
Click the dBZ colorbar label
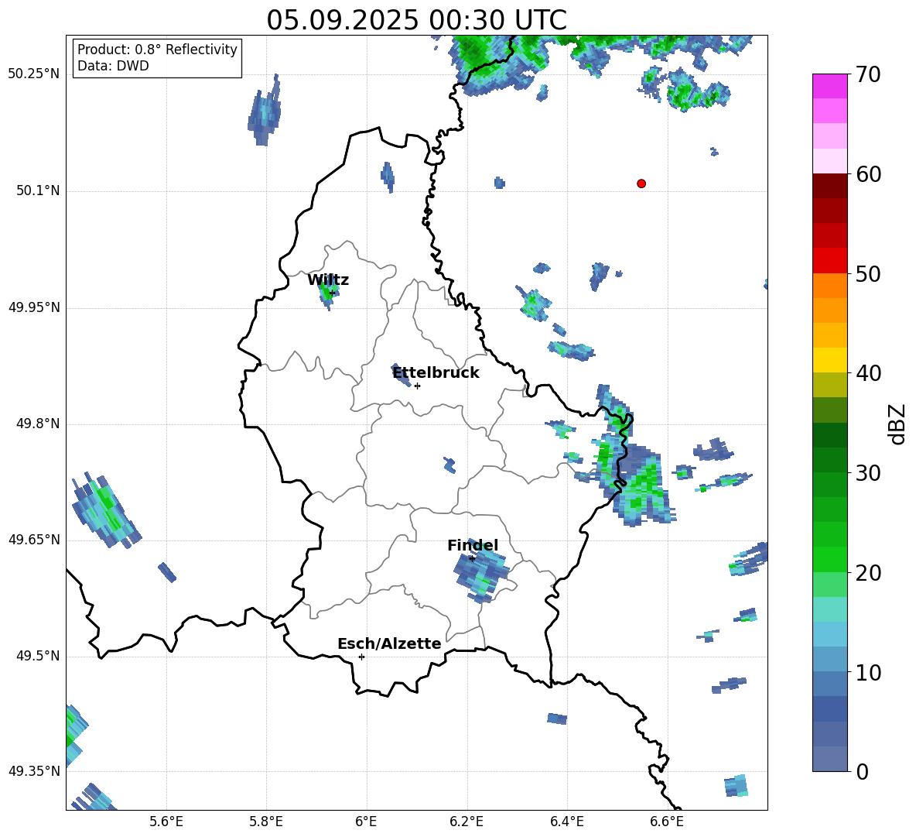tap(897, 424)
